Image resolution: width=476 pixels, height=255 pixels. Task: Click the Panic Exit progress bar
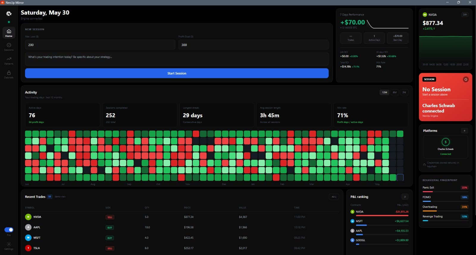pyautogui.click(x=445, y=192)
